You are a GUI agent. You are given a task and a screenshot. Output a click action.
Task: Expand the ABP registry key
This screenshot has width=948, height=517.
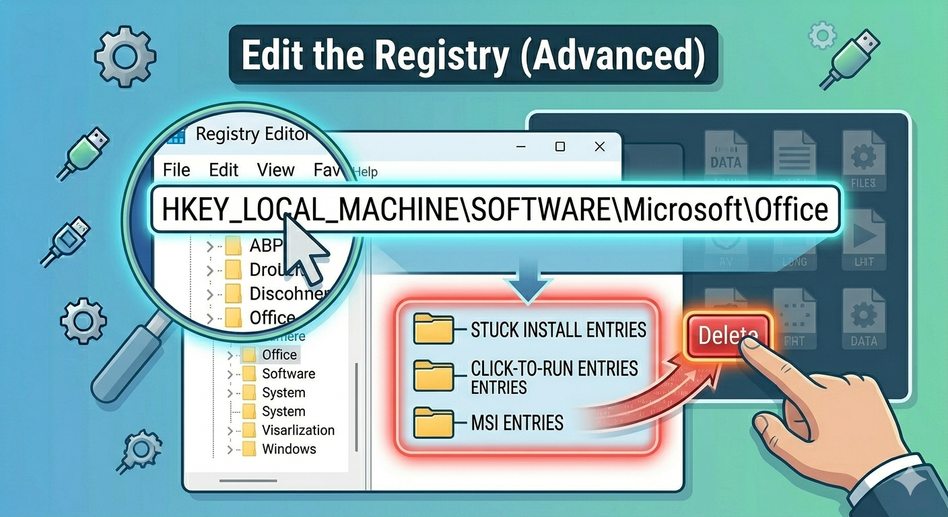211,246
